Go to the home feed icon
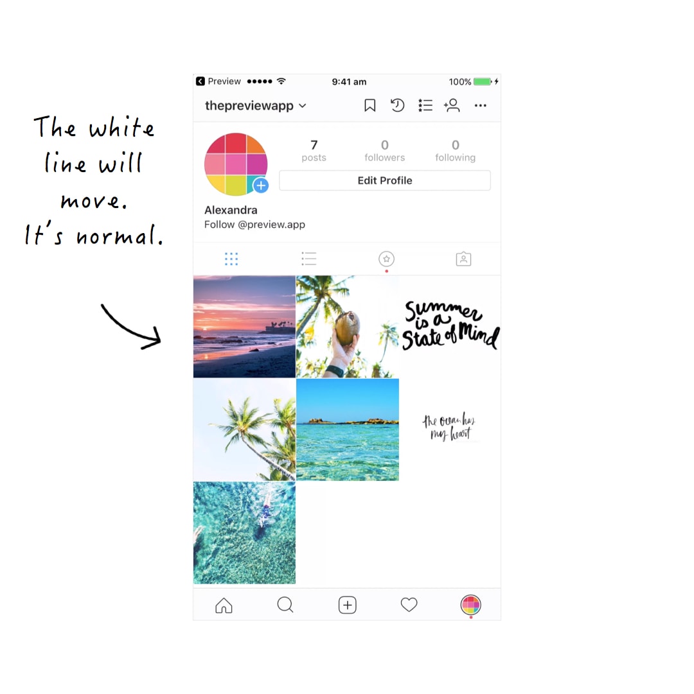Image resolution: width=694 pixels, height=694 pixels. click(224, 605)
